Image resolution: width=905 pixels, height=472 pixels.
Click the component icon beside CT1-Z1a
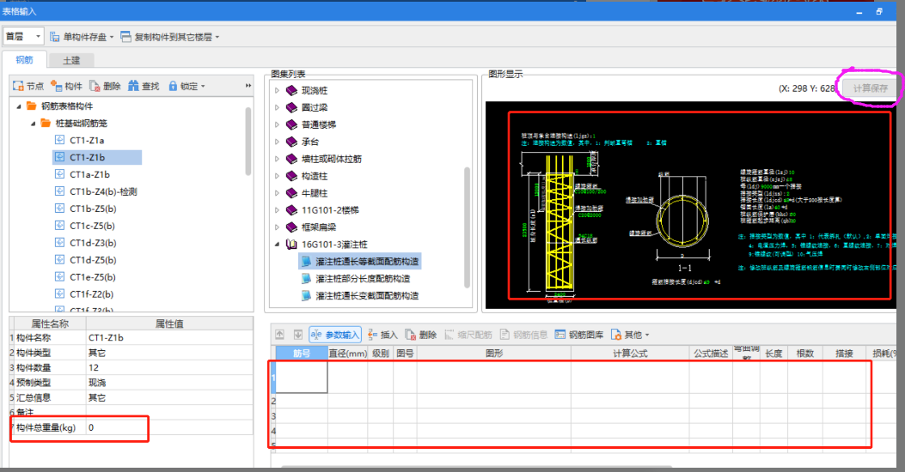click(59, 140)
